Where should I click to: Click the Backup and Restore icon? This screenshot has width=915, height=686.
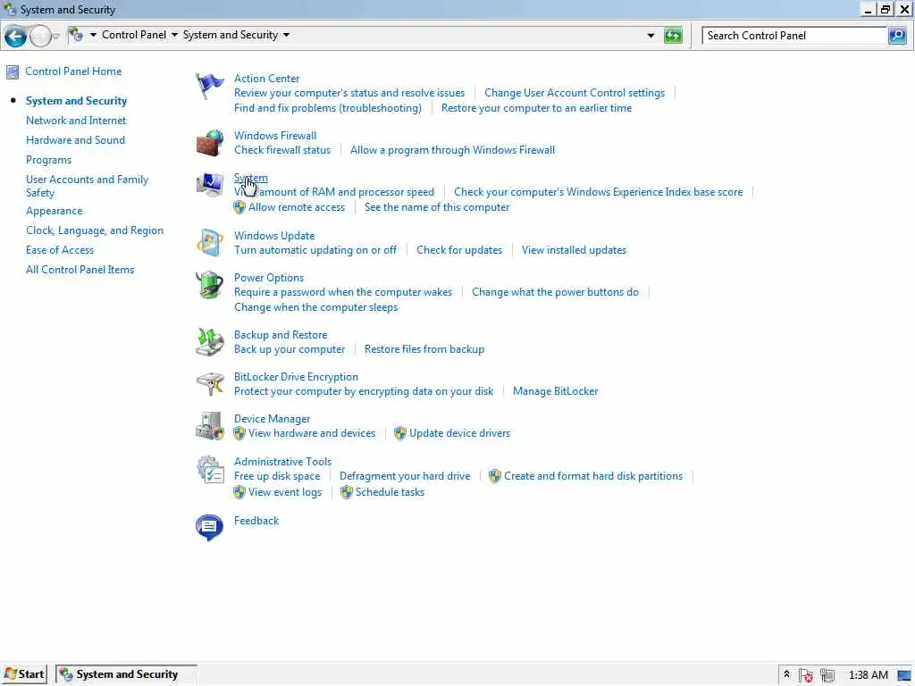pyautogui.click(x=209, y=342)
